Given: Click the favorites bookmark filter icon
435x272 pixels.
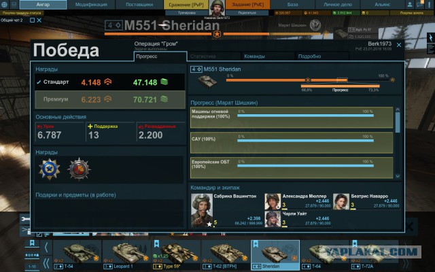Looking at the screenshot, I should point(32,243).
